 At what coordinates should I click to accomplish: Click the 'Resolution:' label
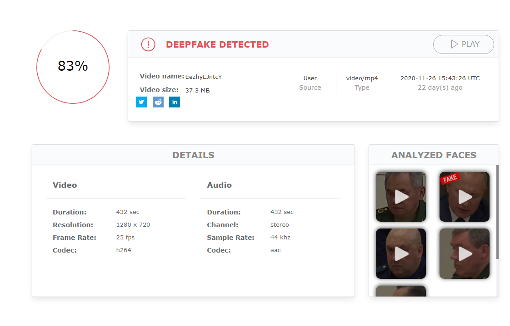click(73, 225)
